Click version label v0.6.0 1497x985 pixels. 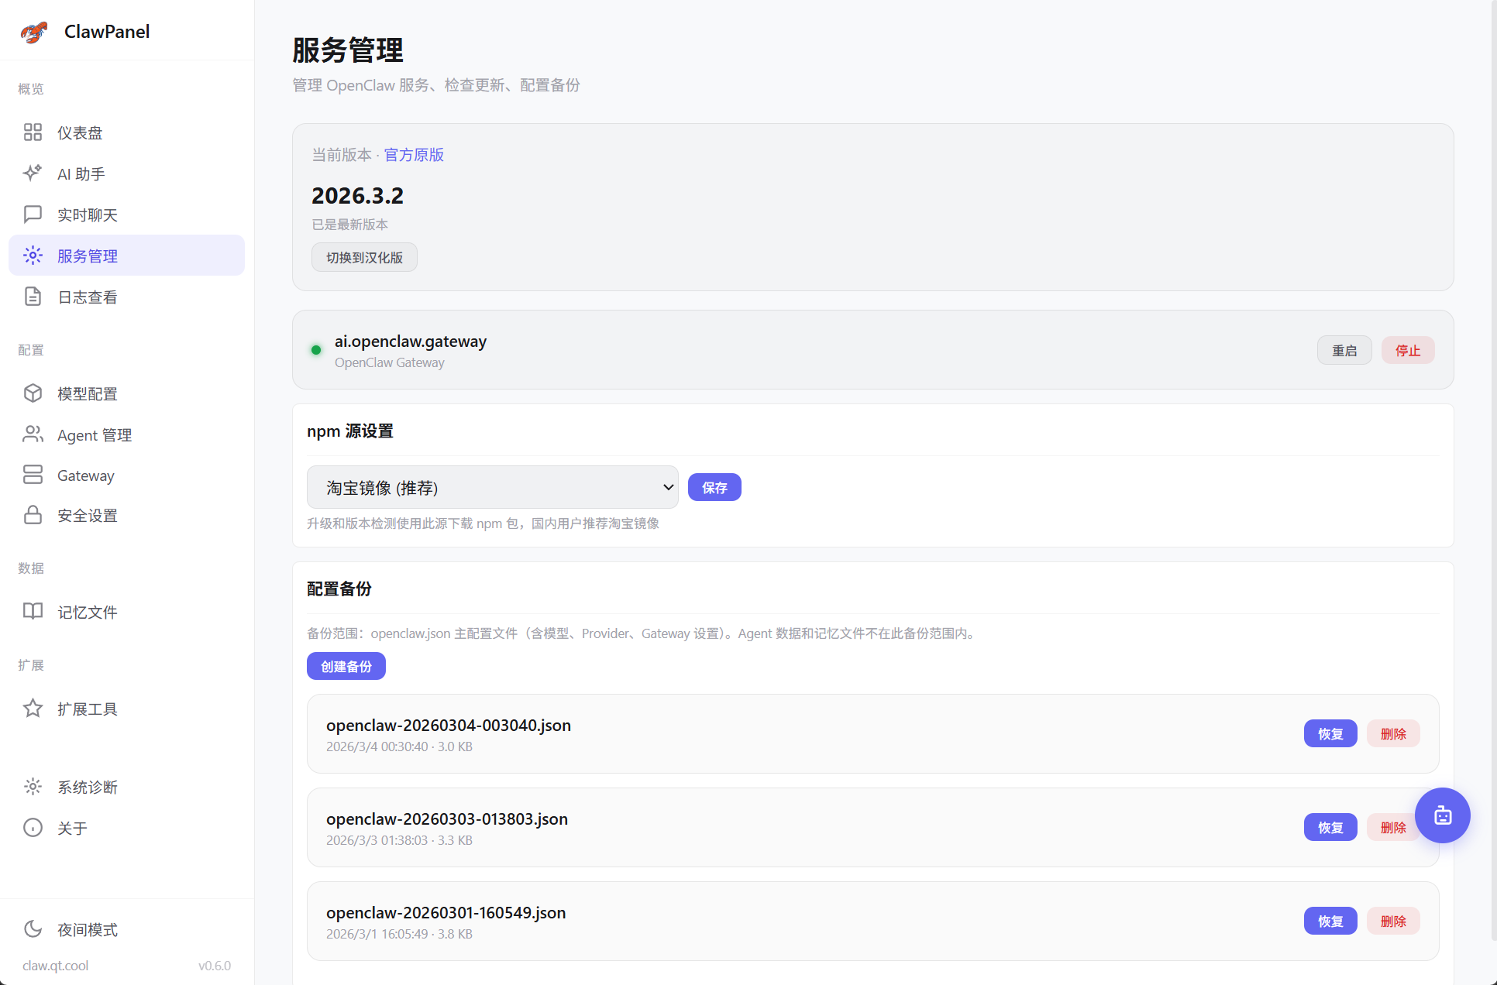click(x=215, y=966)
